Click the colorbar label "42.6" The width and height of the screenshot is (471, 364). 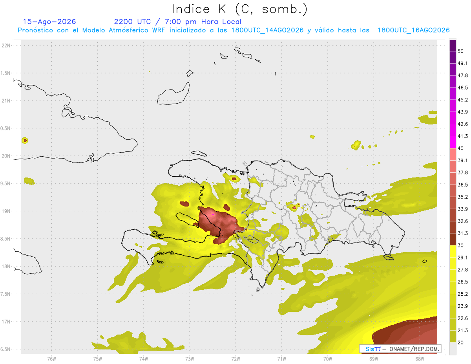pos(463,124)
